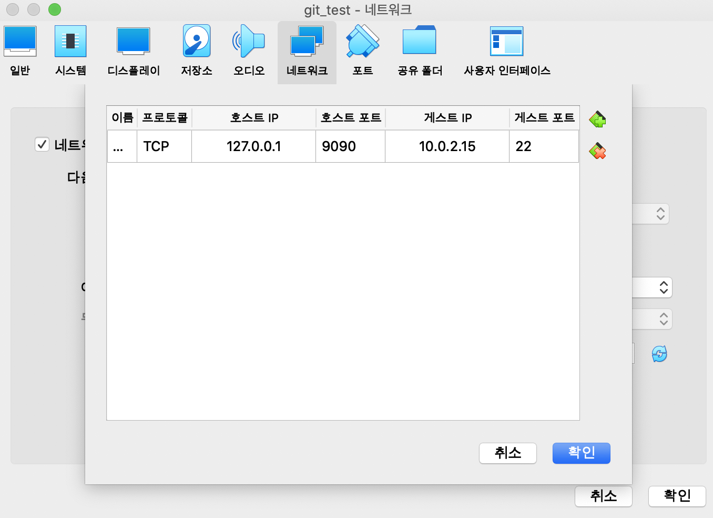Open the 일반 (General) settings section
The image size is (713, 518).
pos(20,52)
